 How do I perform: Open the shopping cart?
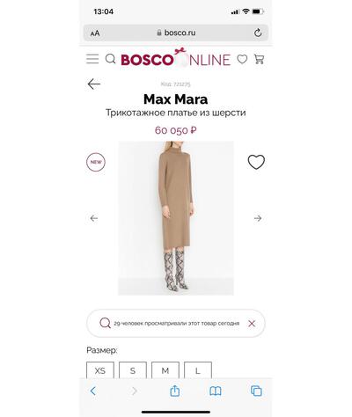tap(259, 59)
